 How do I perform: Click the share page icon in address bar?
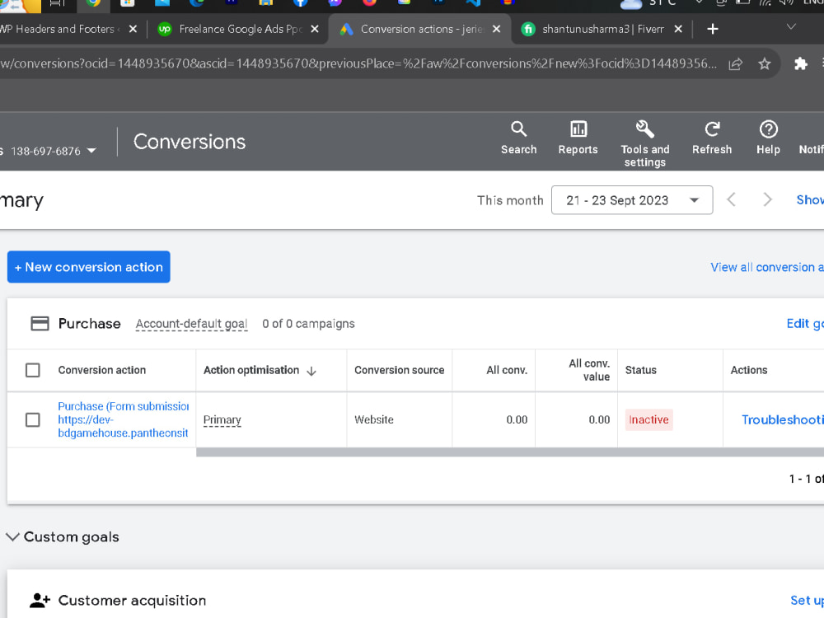pyautogui.click(x=735, y=64)
